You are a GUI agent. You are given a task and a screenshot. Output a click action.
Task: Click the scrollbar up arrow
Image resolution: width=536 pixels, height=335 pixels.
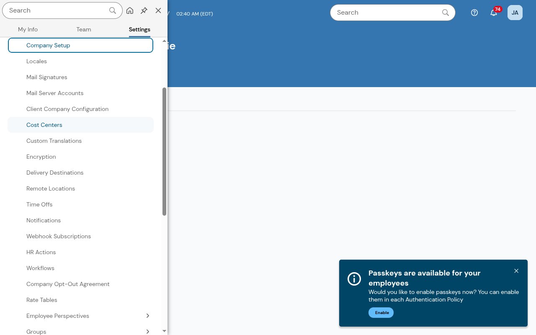(164, 41)
